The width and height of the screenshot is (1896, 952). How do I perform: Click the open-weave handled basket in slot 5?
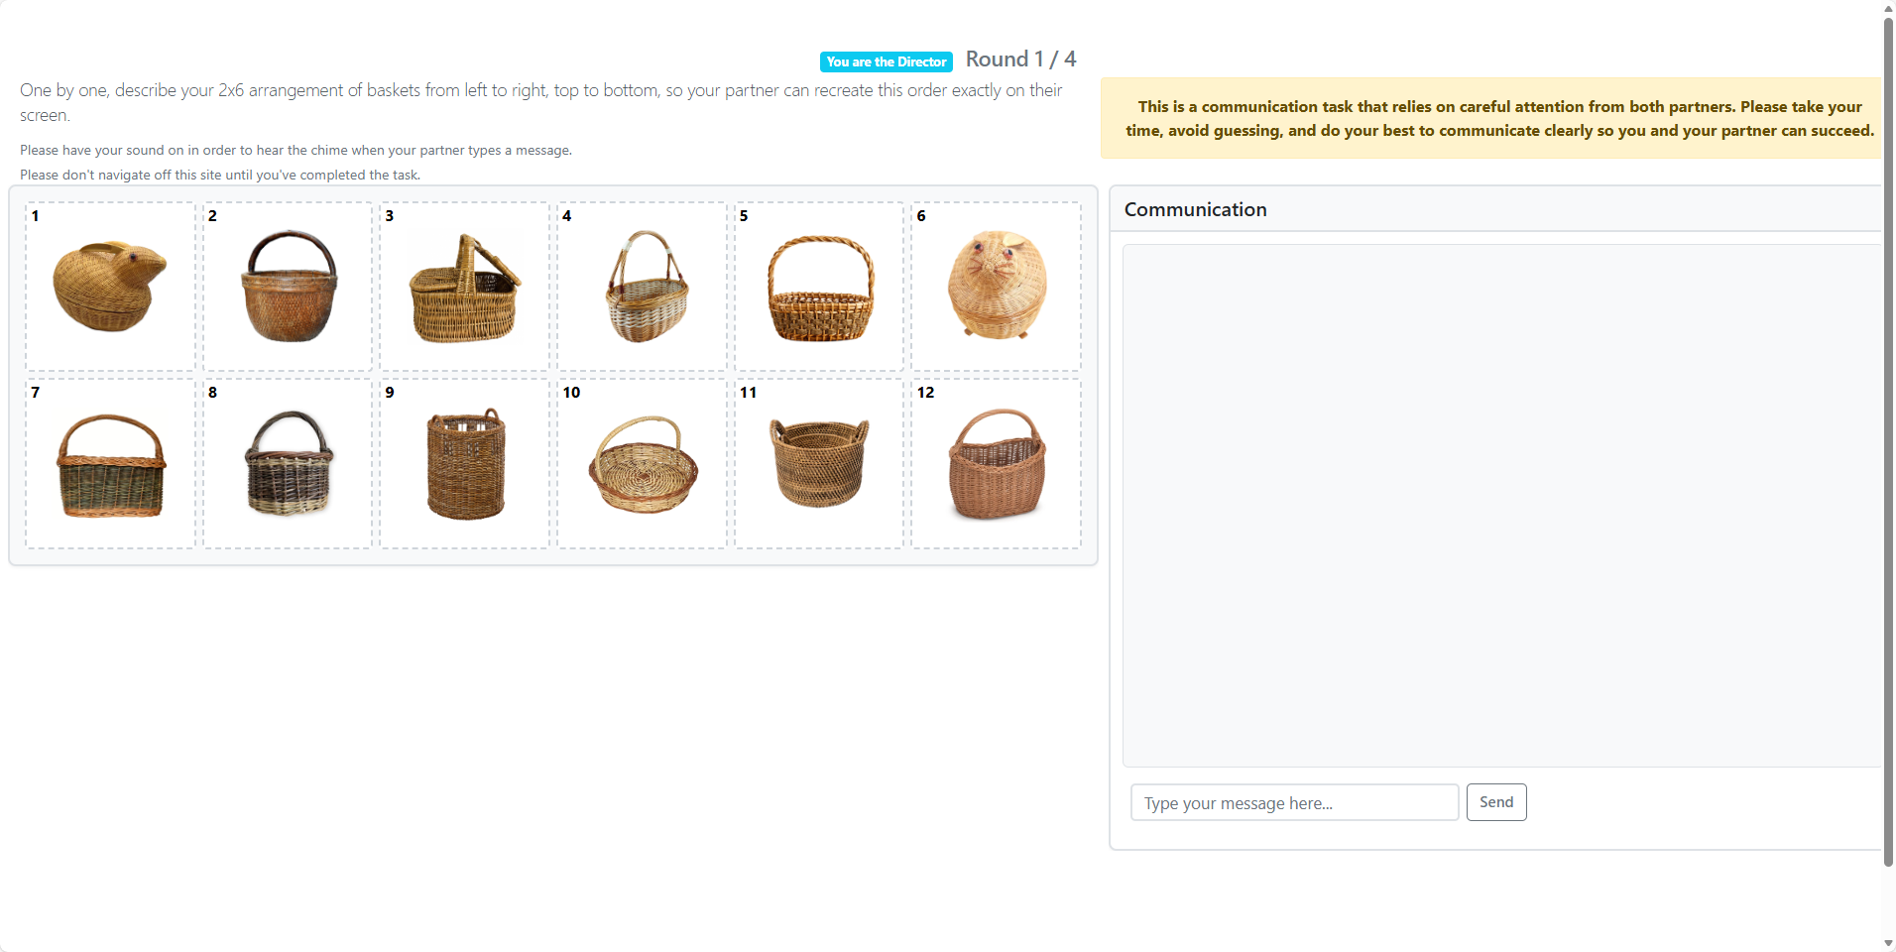point(820,290)
